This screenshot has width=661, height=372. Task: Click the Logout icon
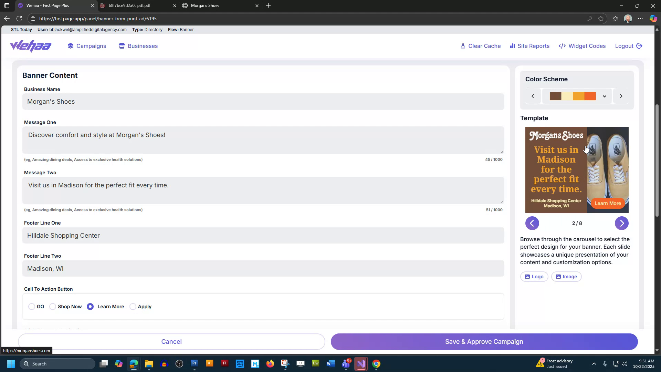click(639, 46)
